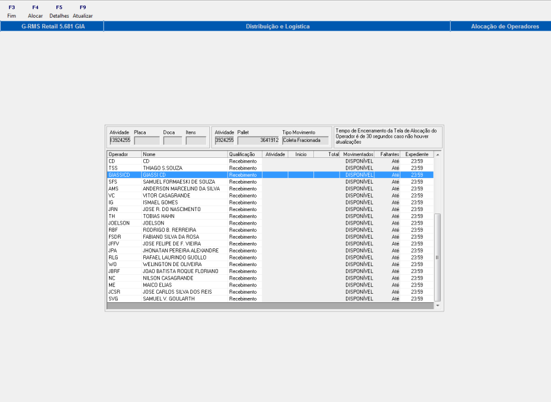The height and width of the screenshot is (402, 551).
Task: Click the Operador column header
Action: (124, 154)
